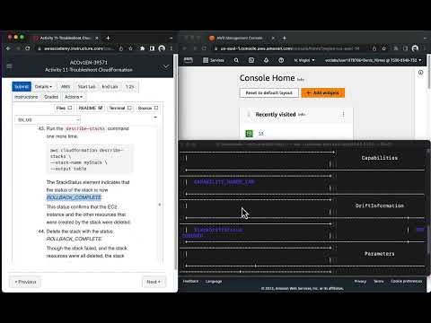Reload the AWS Management Console page

point(204,48)
